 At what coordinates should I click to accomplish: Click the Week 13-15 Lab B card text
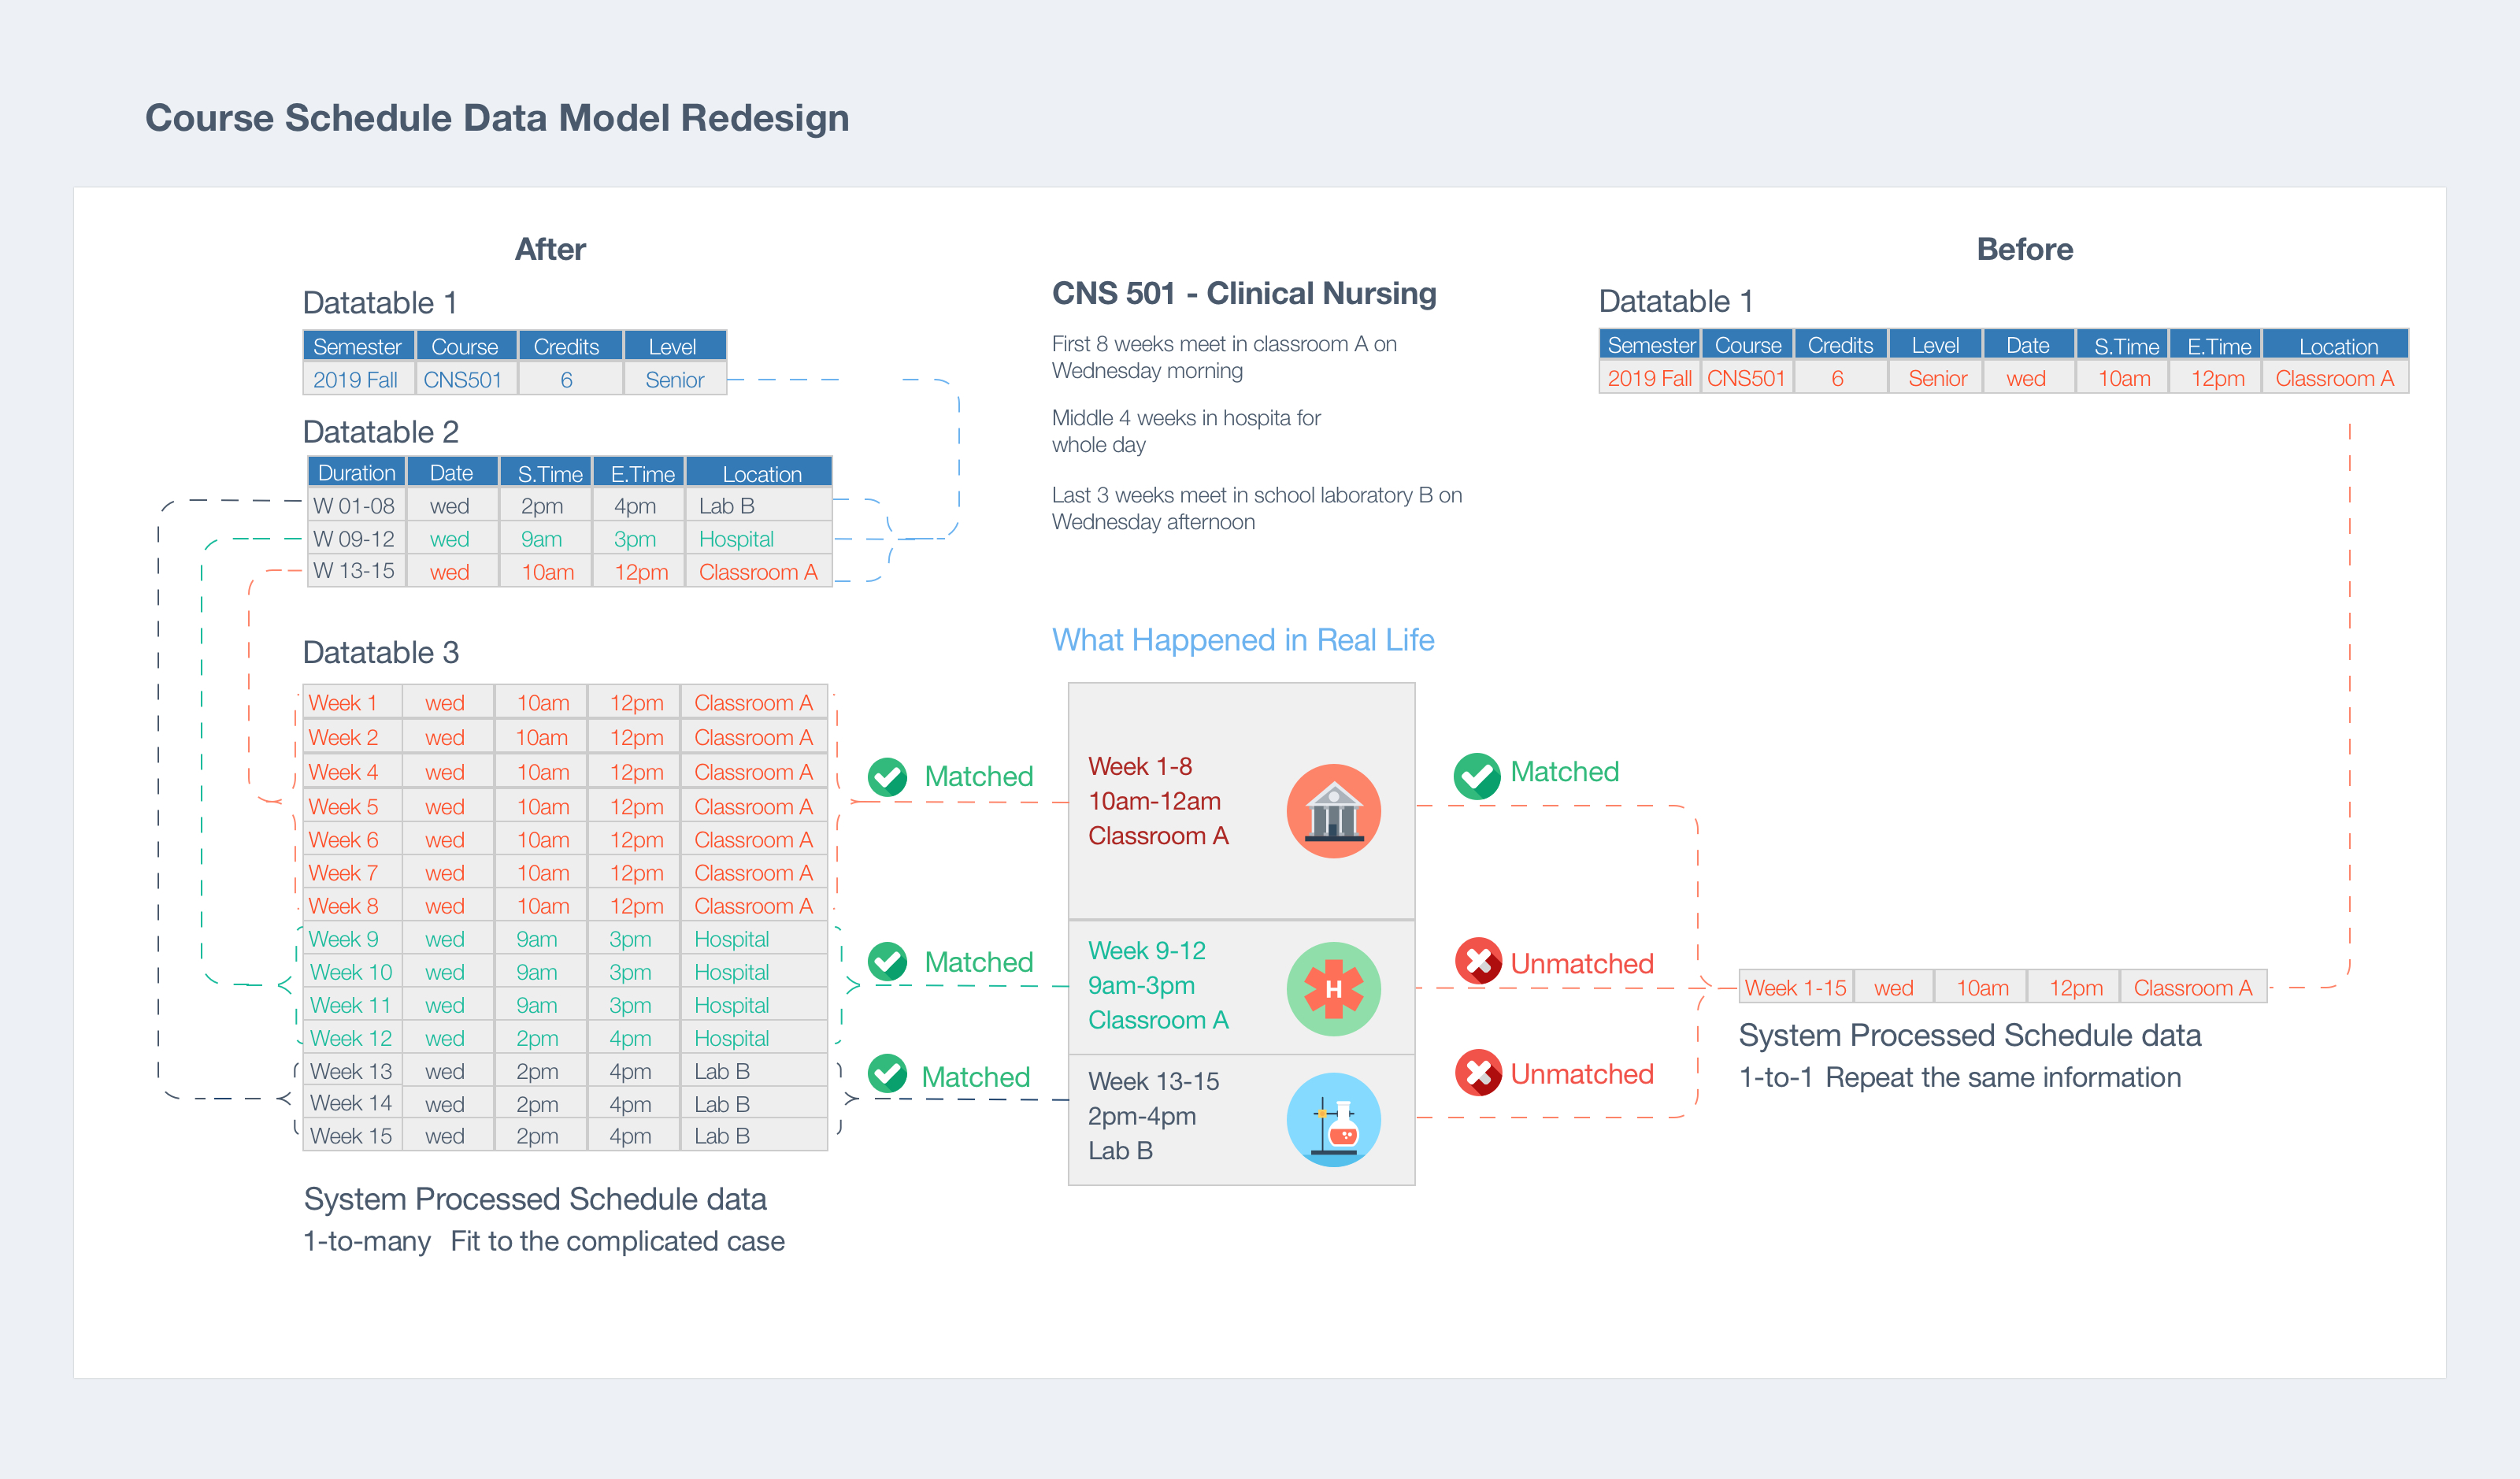pos(1153,1116)
